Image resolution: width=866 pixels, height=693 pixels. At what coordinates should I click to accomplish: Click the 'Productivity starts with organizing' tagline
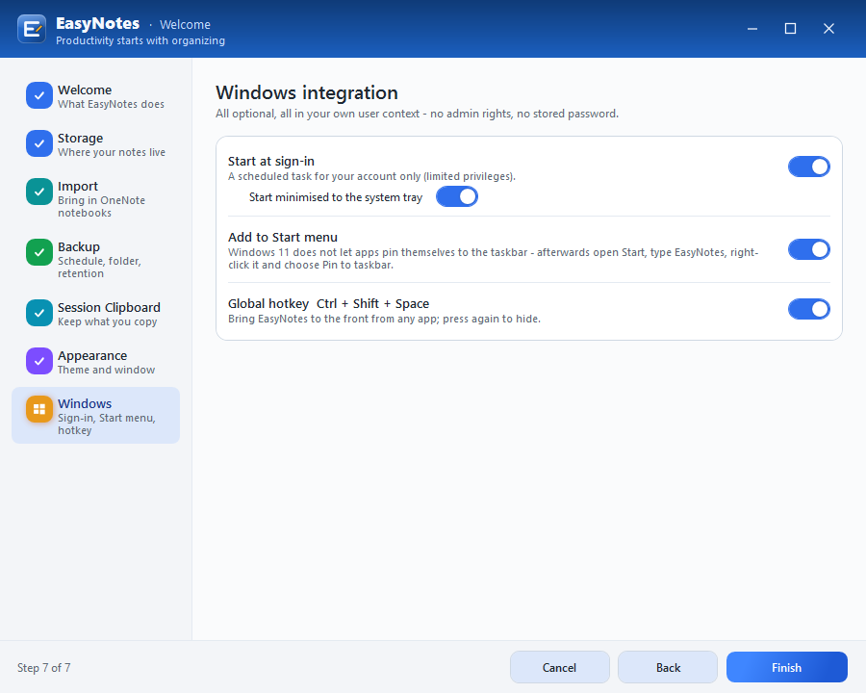pyautogui.click(x=140, y=40)
